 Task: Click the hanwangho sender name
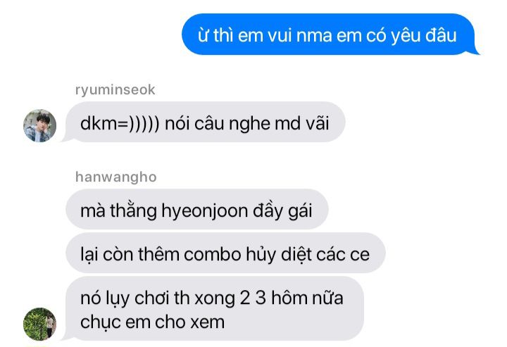115,177
